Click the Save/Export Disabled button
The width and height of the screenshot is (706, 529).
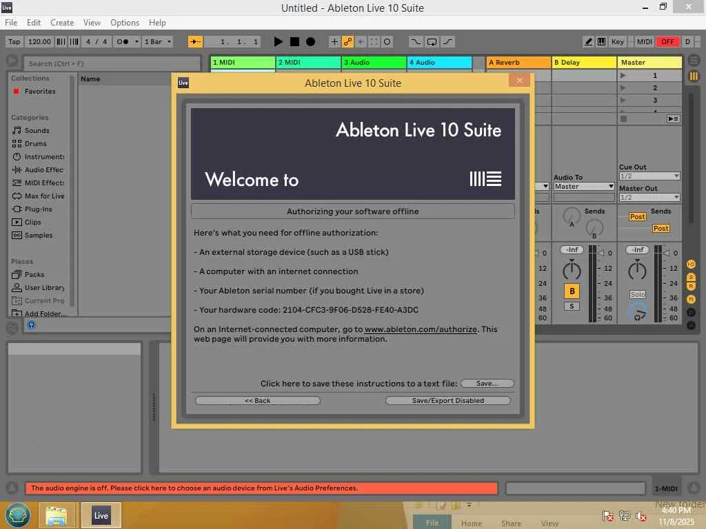(448, 401)
